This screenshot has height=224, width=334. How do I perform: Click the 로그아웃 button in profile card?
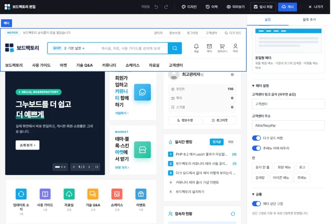tap(220, 120)
